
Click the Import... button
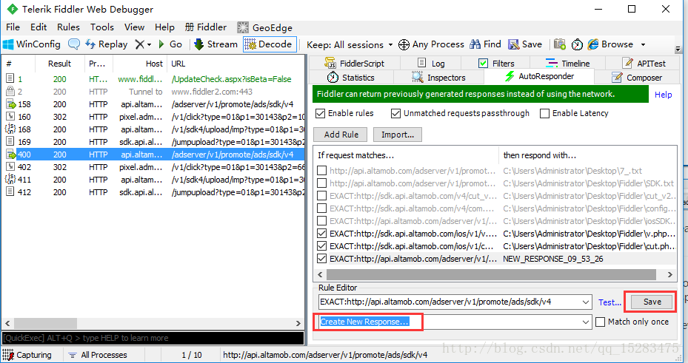tap(398, 135)
